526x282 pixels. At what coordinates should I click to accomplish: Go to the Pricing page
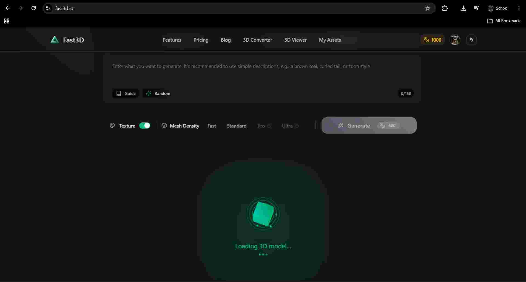[x=201, y=40]
